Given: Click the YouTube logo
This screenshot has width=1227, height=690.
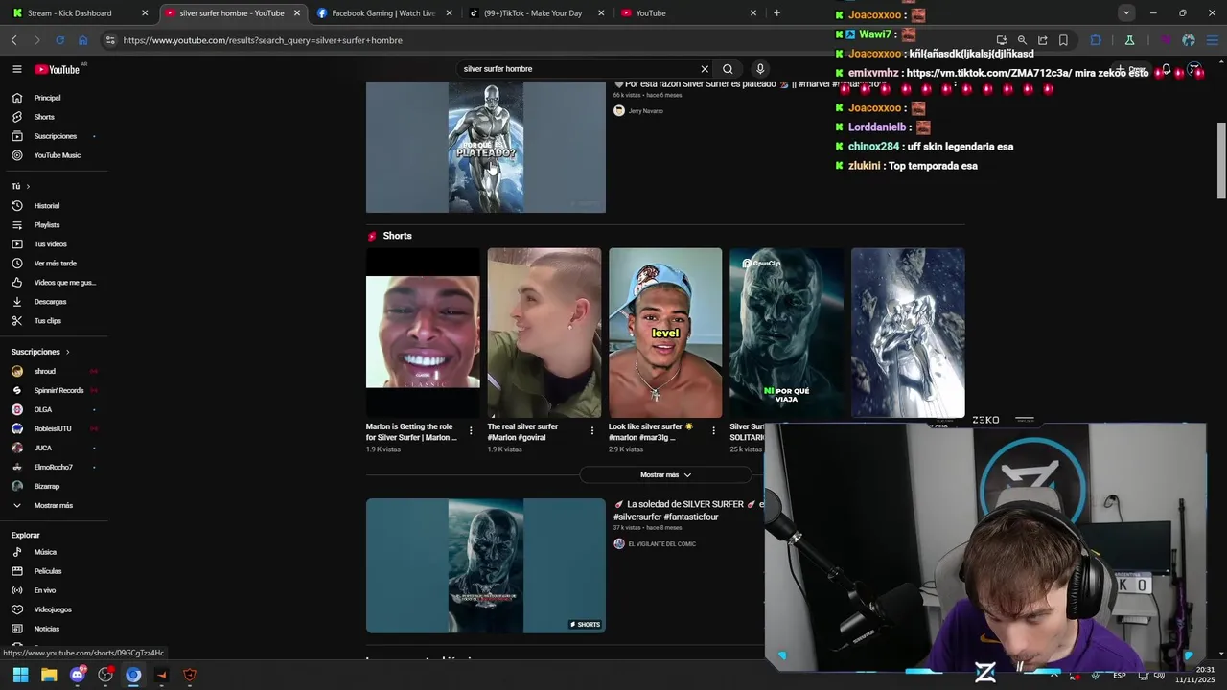Looking at the screenshot, I should coord(58,69).
